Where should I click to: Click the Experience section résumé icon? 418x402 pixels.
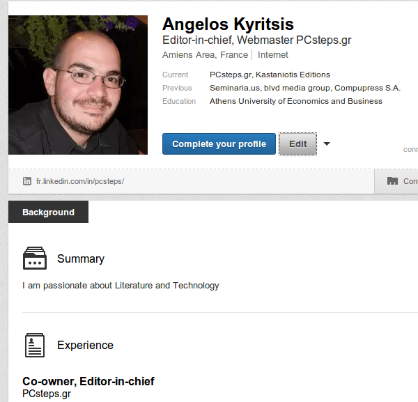click(35, 345)
